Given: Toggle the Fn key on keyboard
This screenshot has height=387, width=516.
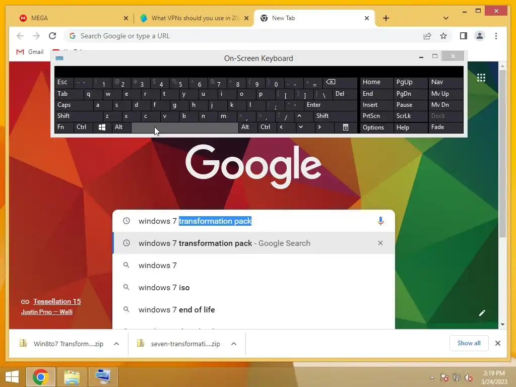Looking at the screenshot, I should coord(64,127).
